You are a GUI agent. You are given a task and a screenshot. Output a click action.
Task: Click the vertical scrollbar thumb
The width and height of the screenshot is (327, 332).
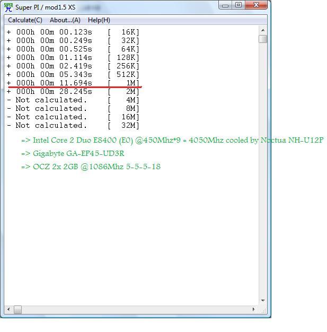pyautogui.click(x=263, y=39)
